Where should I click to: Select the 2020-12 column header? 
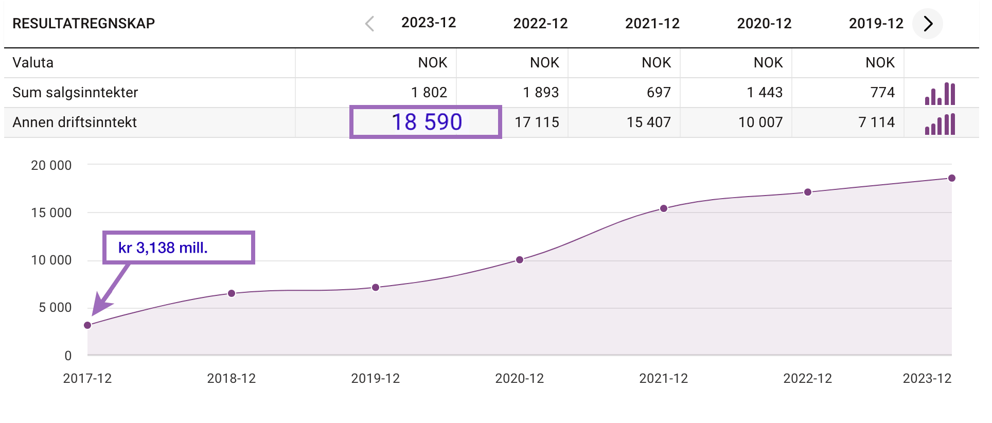tap(764, 24)
